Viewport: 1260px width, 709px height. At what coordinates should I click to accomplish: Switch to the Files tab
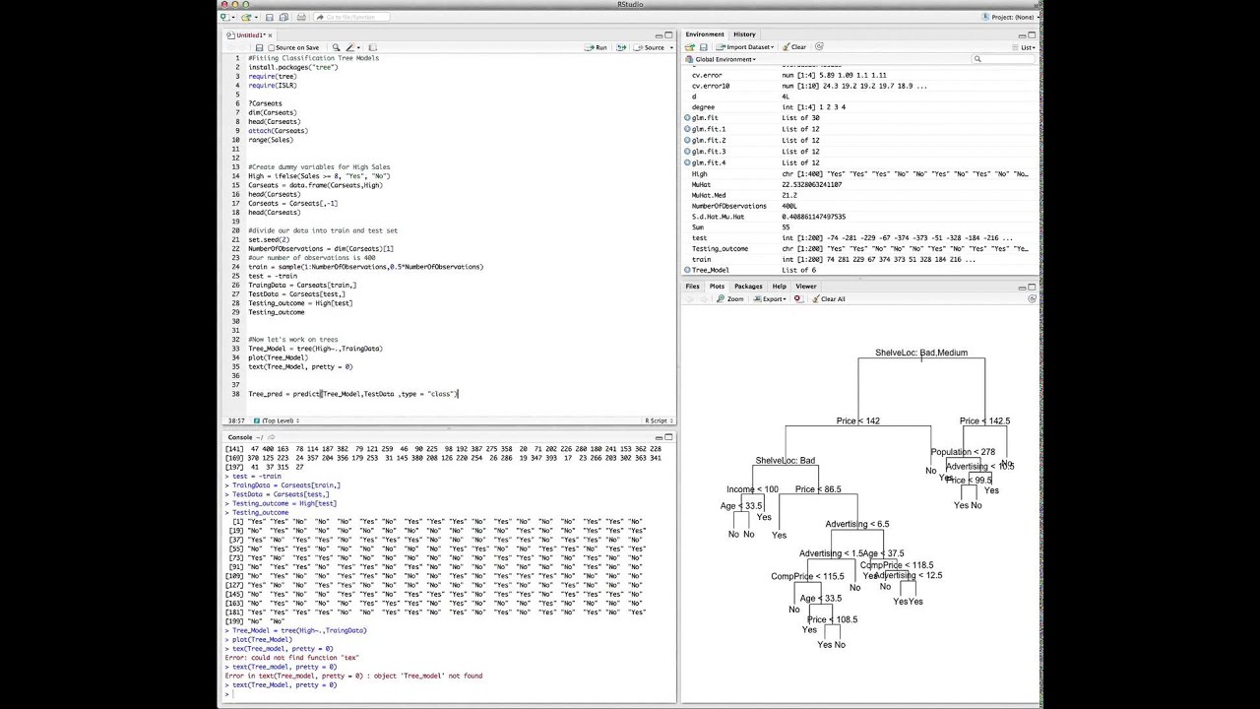(692, 287)
